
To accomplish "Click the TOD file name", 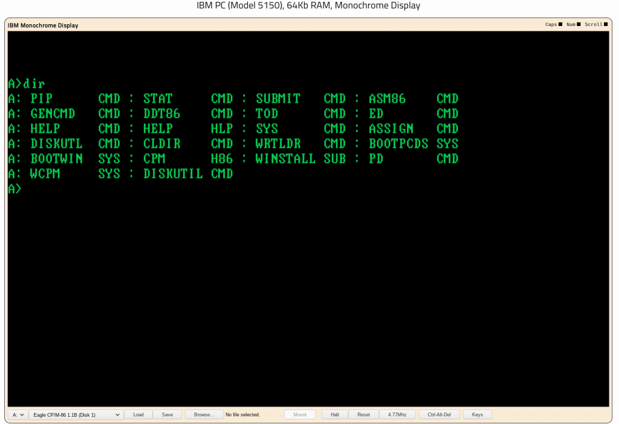I will coord(267,114).
